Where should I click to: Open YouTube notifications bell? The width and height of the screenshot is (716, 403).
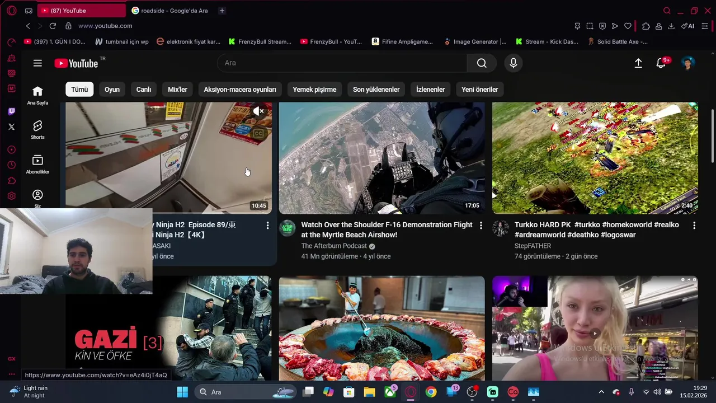tap(661, 63)
